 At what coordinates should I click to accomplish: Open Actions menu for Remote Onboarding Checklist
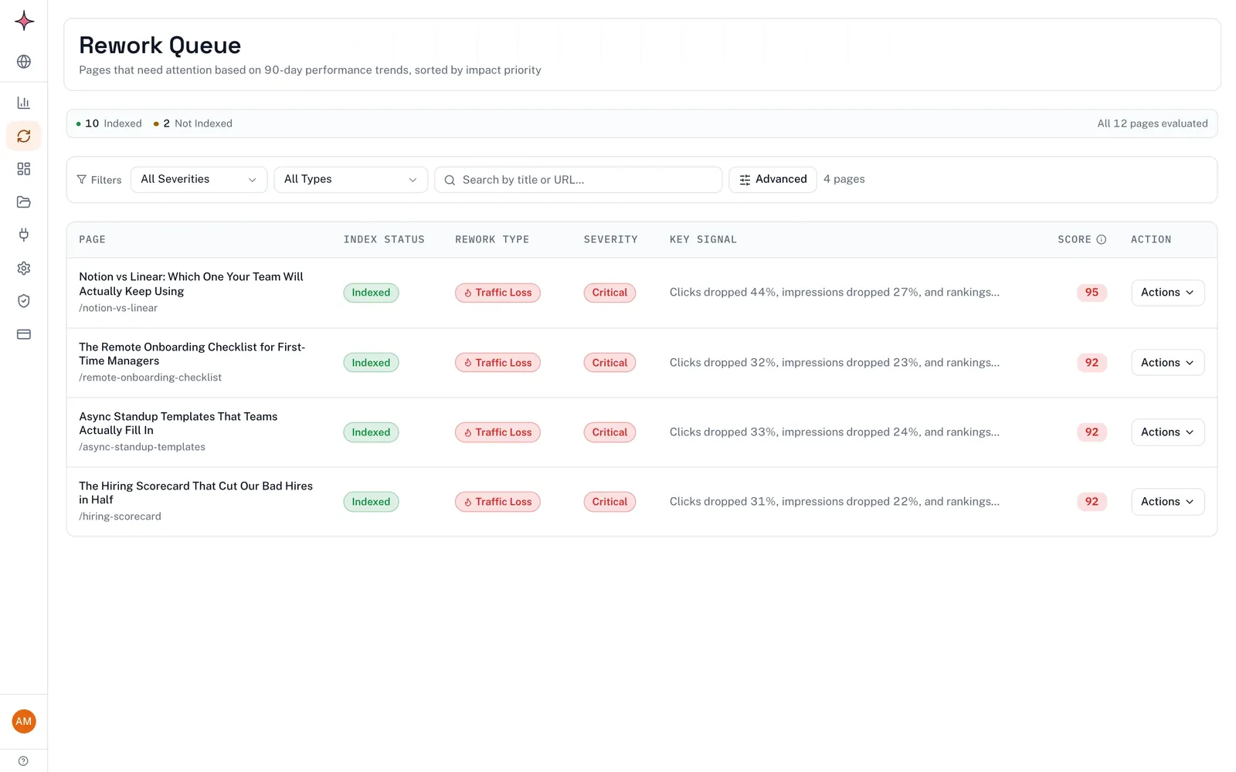pos(1167,363)
